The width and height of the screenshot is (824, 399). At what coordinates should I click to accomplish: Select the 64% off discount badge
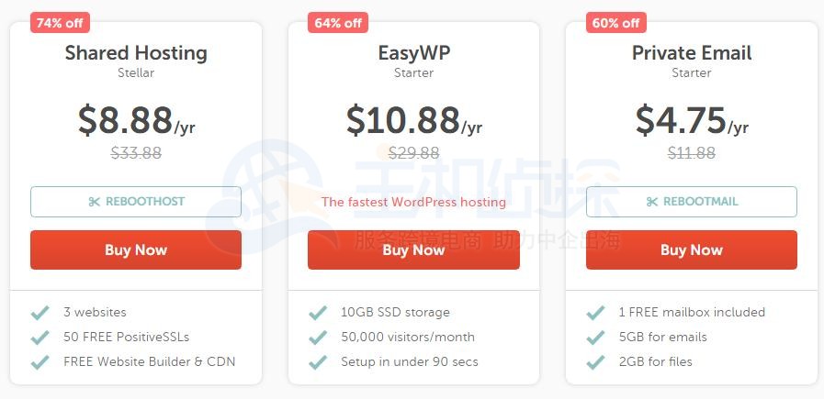pos(337,23)
